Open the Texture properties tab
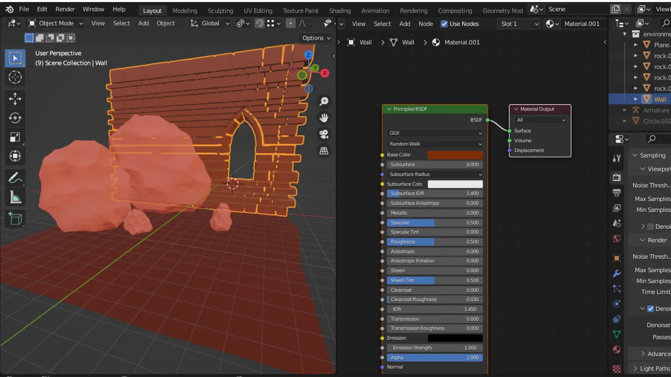The image size is (671, 377). pos(616,369)
